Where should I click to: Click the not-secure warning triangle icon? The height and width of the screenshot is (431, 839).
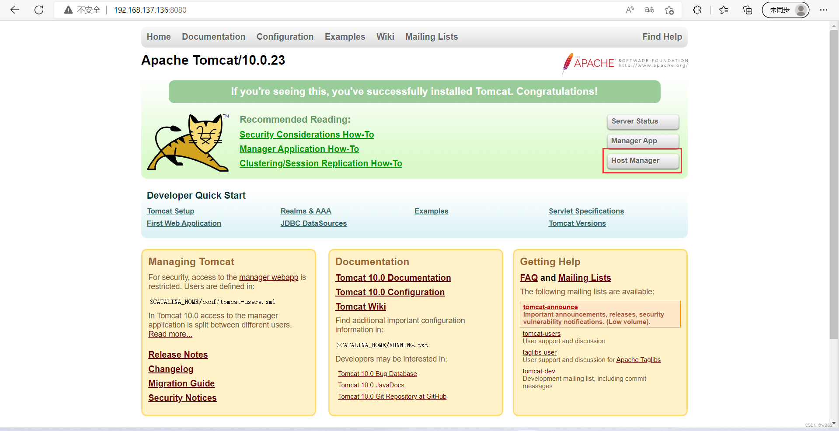[x=68, y=10]
